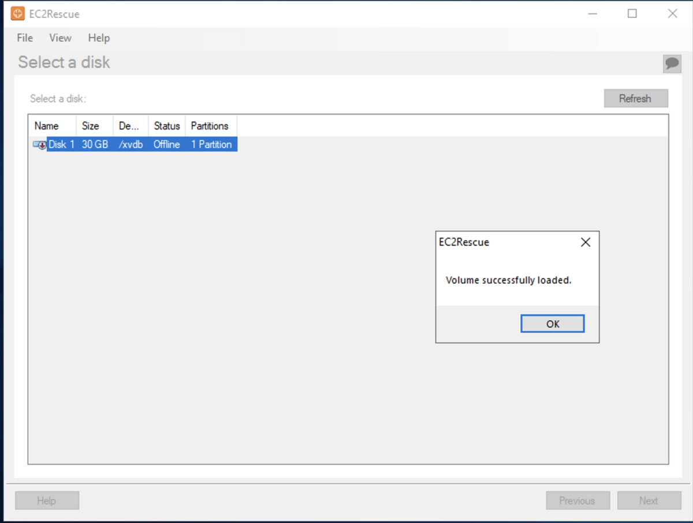Open the View menu

click(60, 38)
